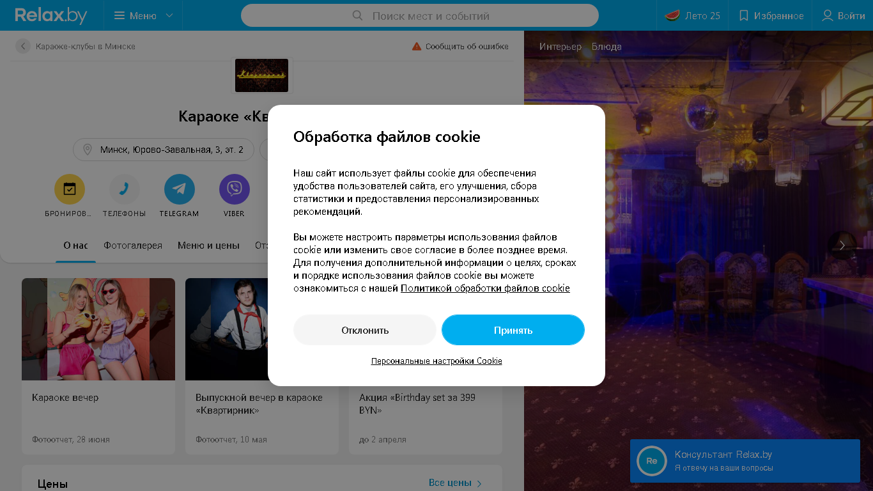Screen dimensions: 873x491
Task: Click Выпускной вечер в караоке «Квартирник» title
Action: 259,404
